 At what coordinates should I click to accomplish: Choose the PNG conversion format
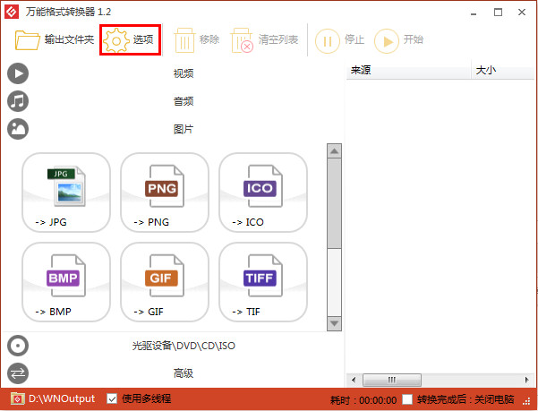[165, 192]
